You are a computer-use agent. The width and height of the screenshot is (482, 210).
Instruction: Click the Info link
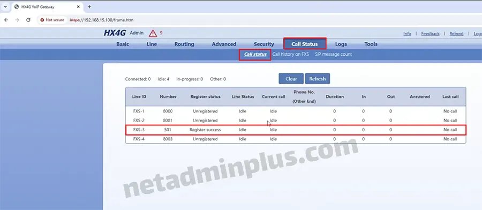[x=408, y=34]
